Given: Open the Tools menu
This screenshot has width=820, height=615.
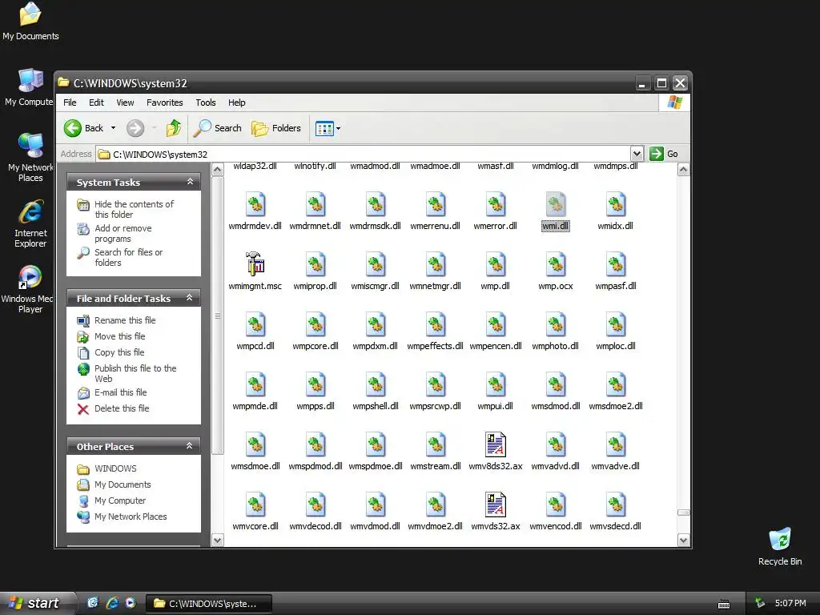Looking at the screenshot, I should point(206,102).
